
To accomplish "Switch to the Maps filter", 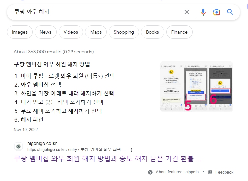I will [x=96, y=32].
